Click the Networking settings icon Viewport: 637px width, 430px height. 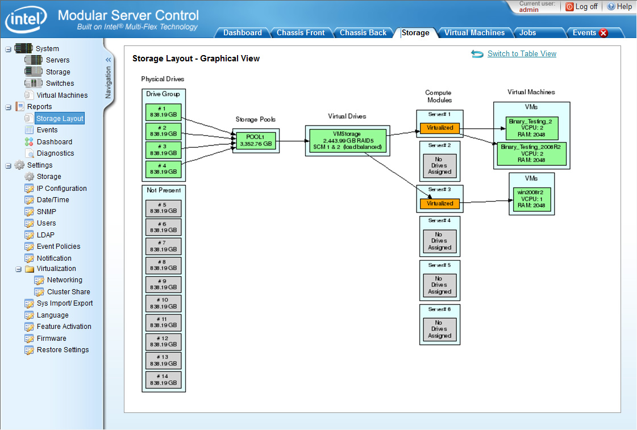39,280
